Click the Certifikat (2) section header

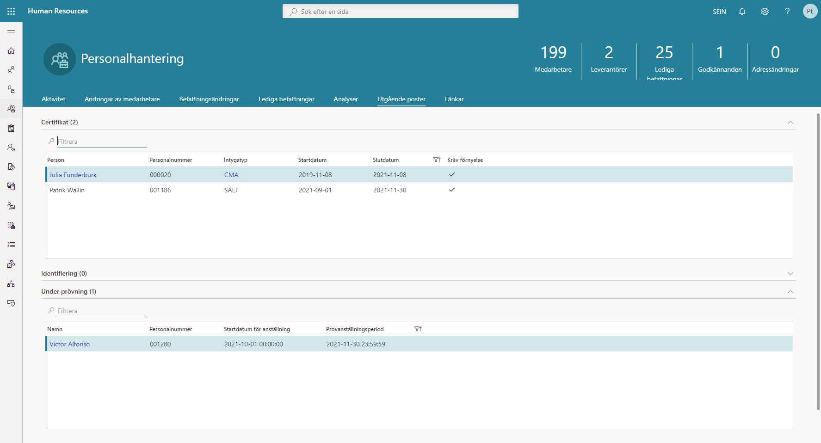click(60, 122)
